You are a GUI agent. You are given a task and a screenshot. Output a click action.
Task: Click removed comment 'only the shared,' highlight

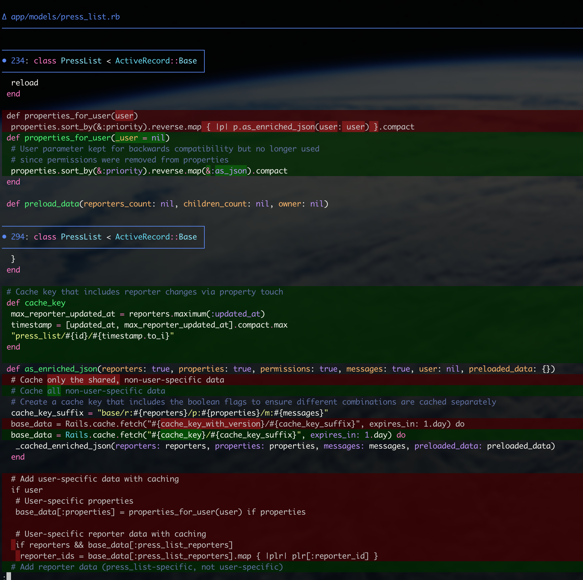point(83,380)
